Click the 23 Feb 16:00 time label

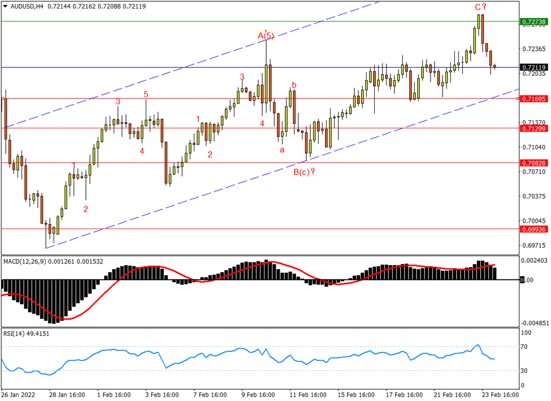500,395
